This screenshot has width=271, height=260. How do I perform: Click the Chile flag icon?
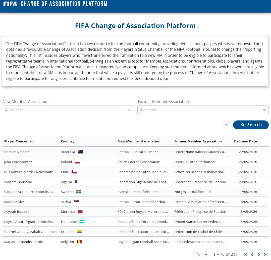point(74,172)
